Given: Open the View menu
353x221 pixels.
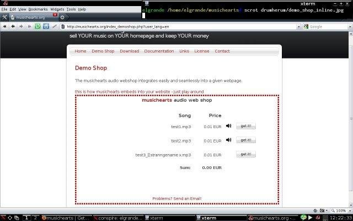Looking at the screenshot, I should (22, 9).
